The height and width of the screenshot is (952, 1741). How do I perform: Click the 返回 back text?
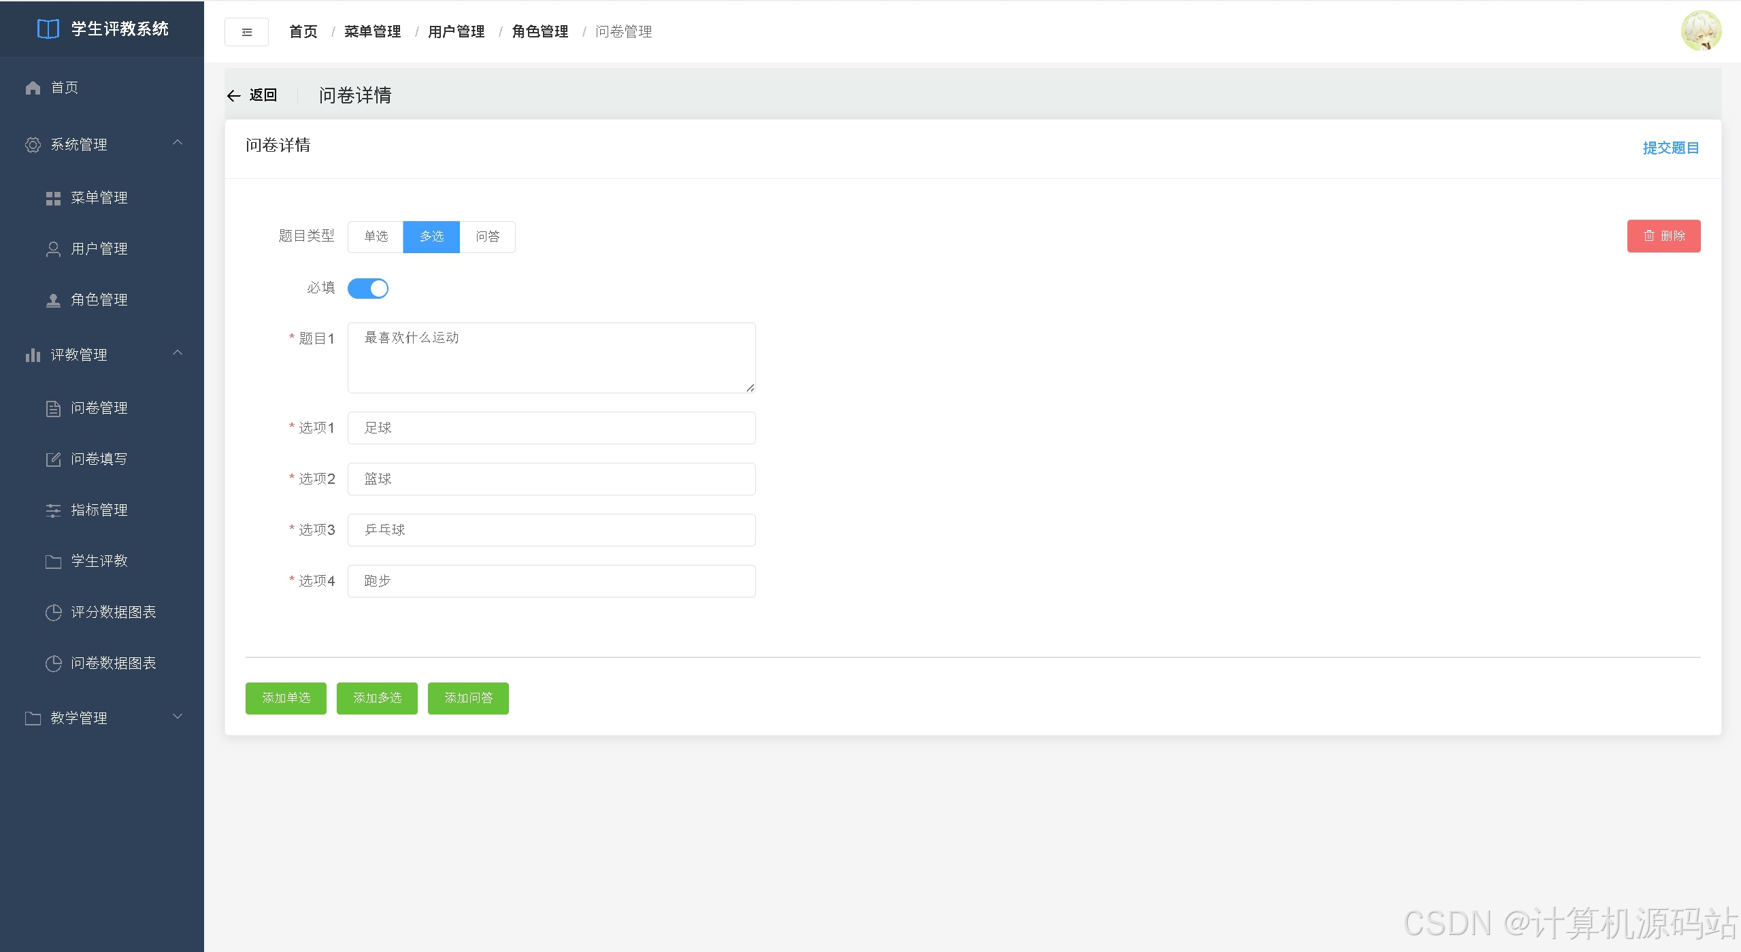click(x=263, y=95)
